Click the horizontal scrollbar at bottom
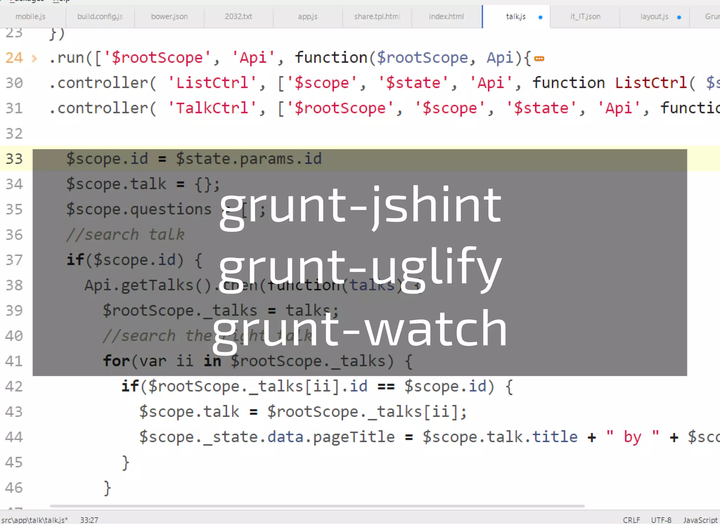Screen dimensions: 720x524 point(317,506)
